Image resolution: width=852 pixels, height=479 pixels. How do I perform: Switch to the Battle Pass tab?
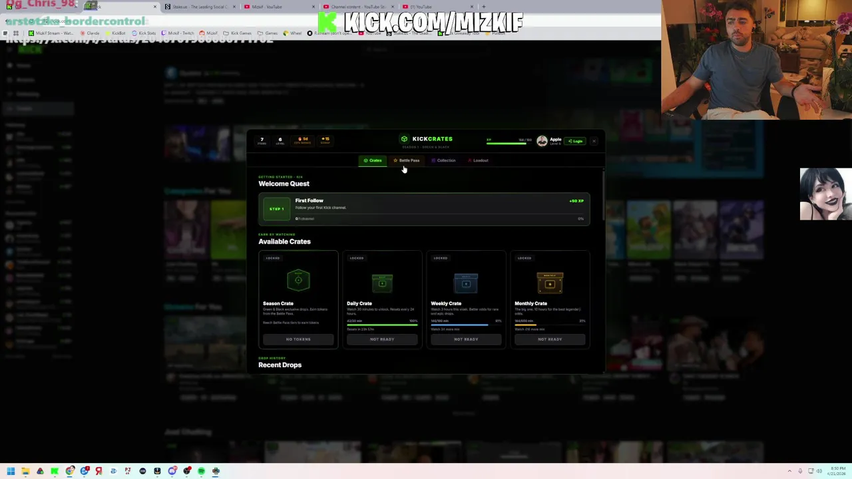(407, 160)
